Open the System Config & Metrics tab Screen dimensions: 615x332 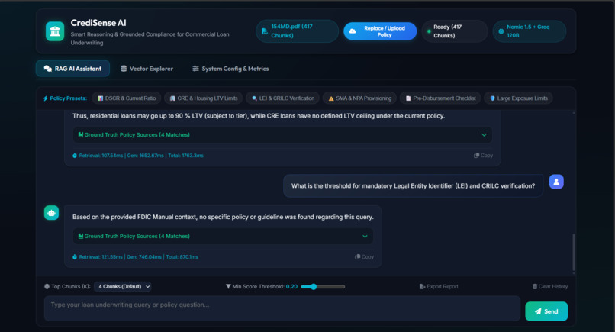tap(230, 69)
